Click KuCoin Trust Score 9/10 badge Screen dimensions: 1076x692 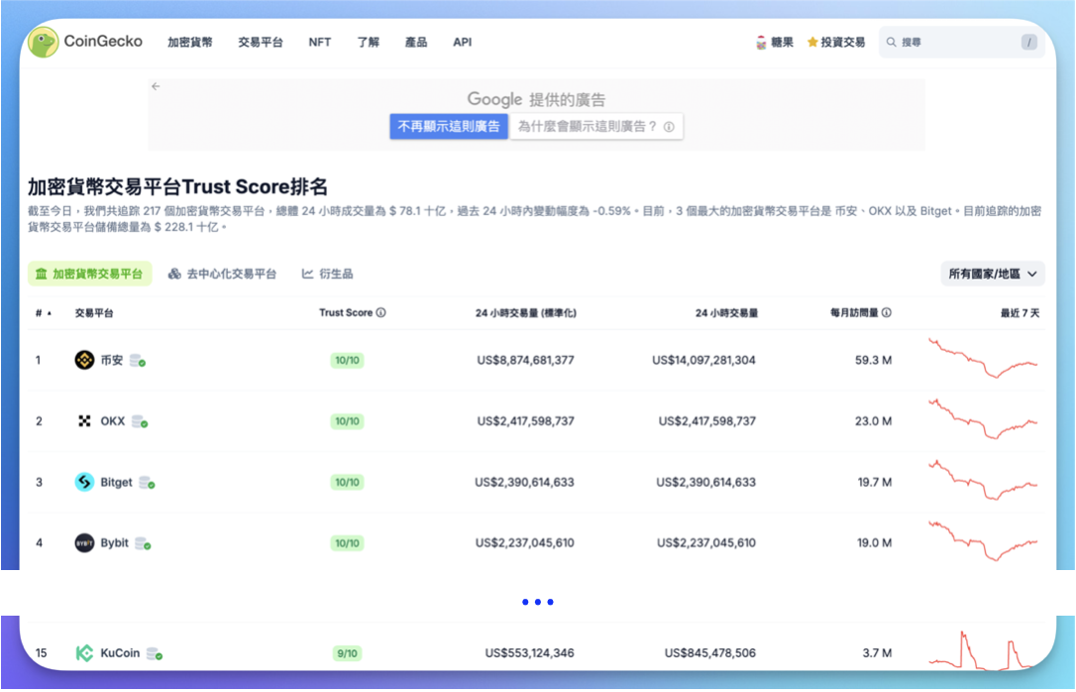click(x=347, y=653)
